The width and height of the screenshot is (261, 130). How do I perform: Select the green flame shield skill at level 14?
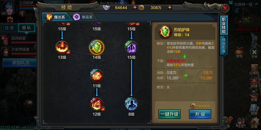(97, 47)
